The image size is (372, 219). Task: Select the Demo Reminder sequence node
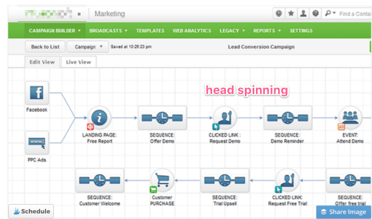[x=288, y=118]
